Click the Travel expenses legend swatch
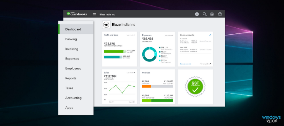The height and width of the screenshot is (126, 284). click(x=160, y=60)
